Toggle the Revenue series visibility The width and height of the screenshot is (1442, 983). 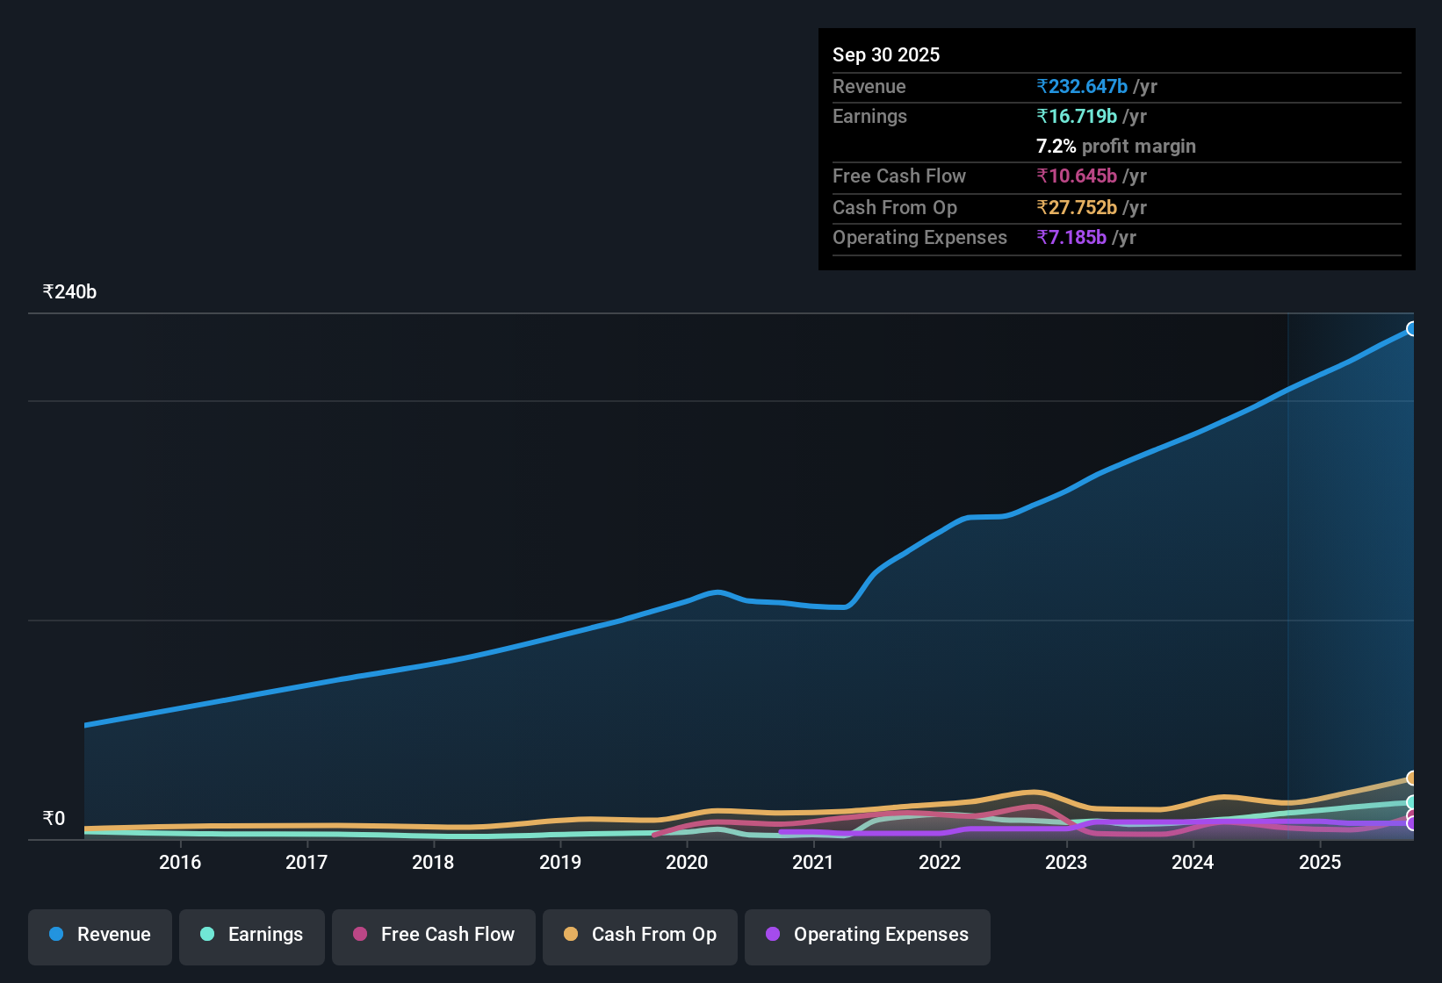[99, 935]
